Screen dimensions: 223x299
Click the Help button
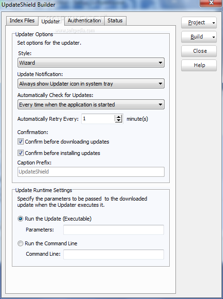(199, 66)
